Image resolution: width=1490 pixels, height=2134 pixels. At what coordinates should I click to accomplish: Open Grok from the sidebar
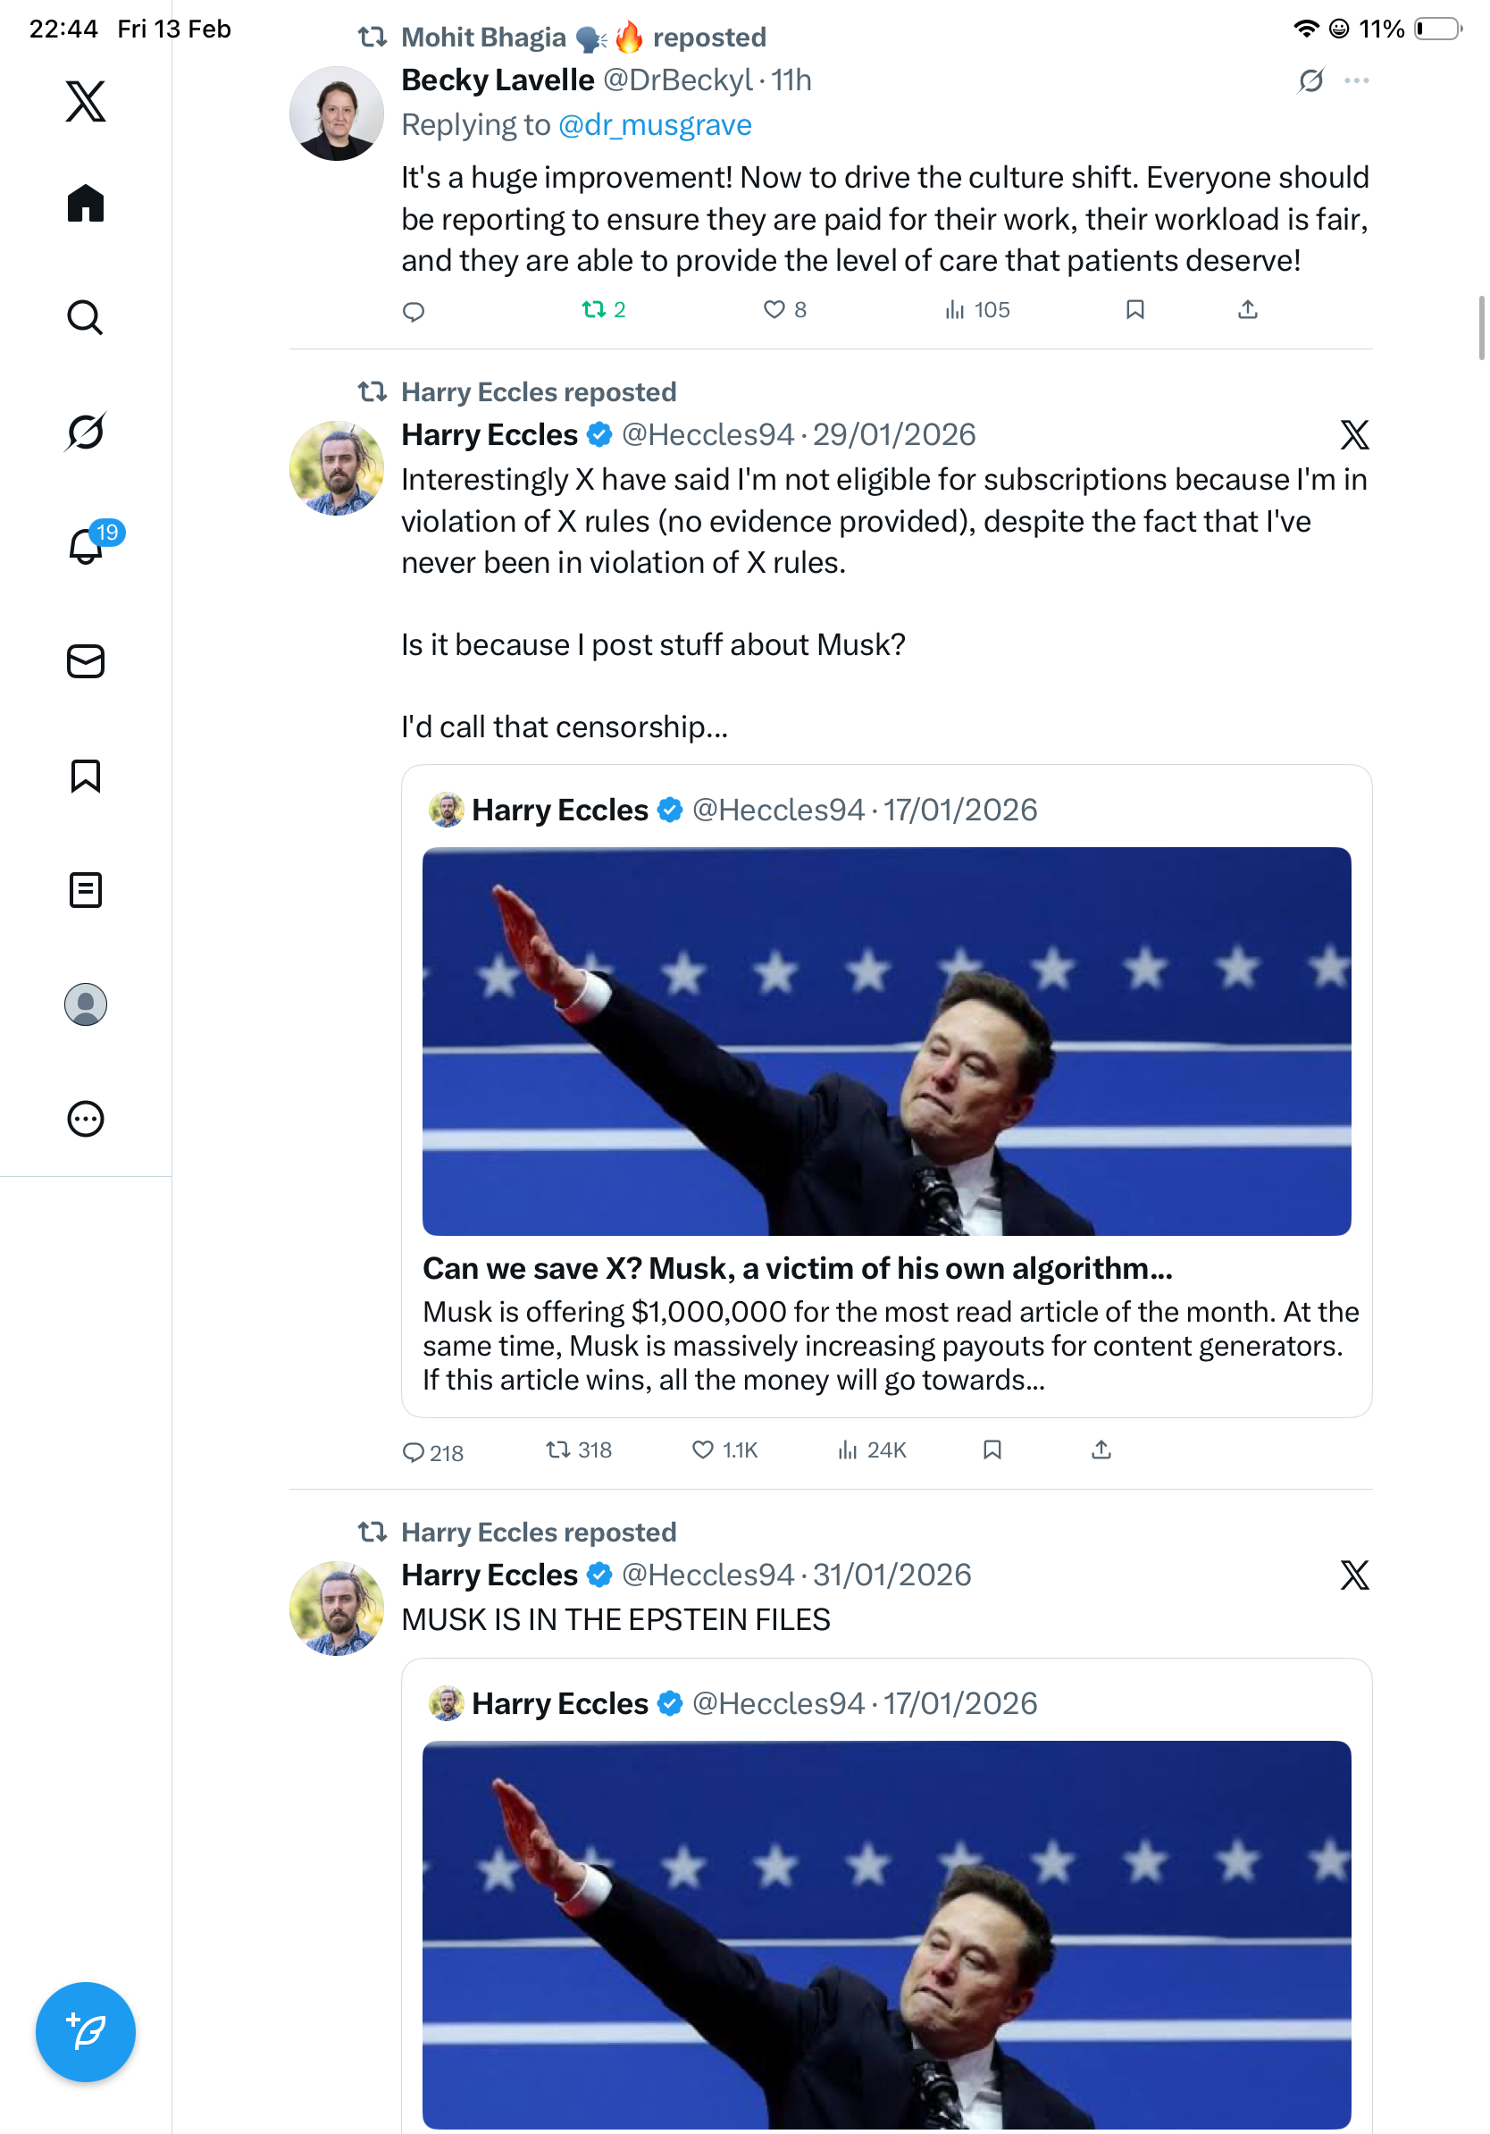pyautogui.click(x=86, y=433)
